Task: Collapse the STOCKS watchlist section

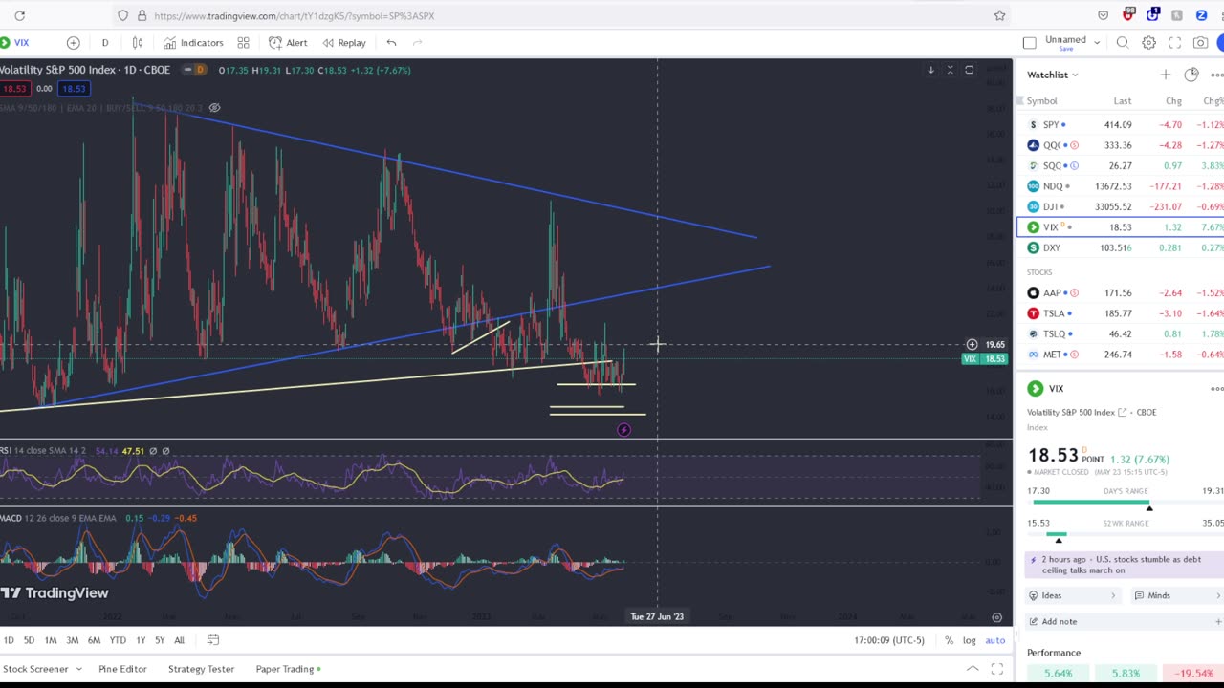Action: [x=1039, y=272]
